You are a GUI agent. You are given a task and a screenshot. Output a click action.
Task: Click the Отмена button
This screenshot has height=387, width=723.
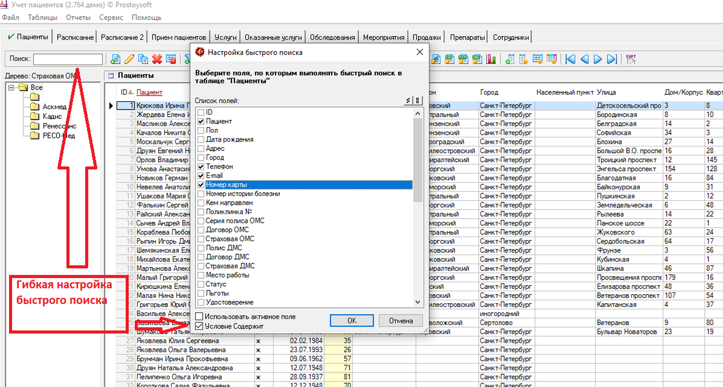pos(401,320)
